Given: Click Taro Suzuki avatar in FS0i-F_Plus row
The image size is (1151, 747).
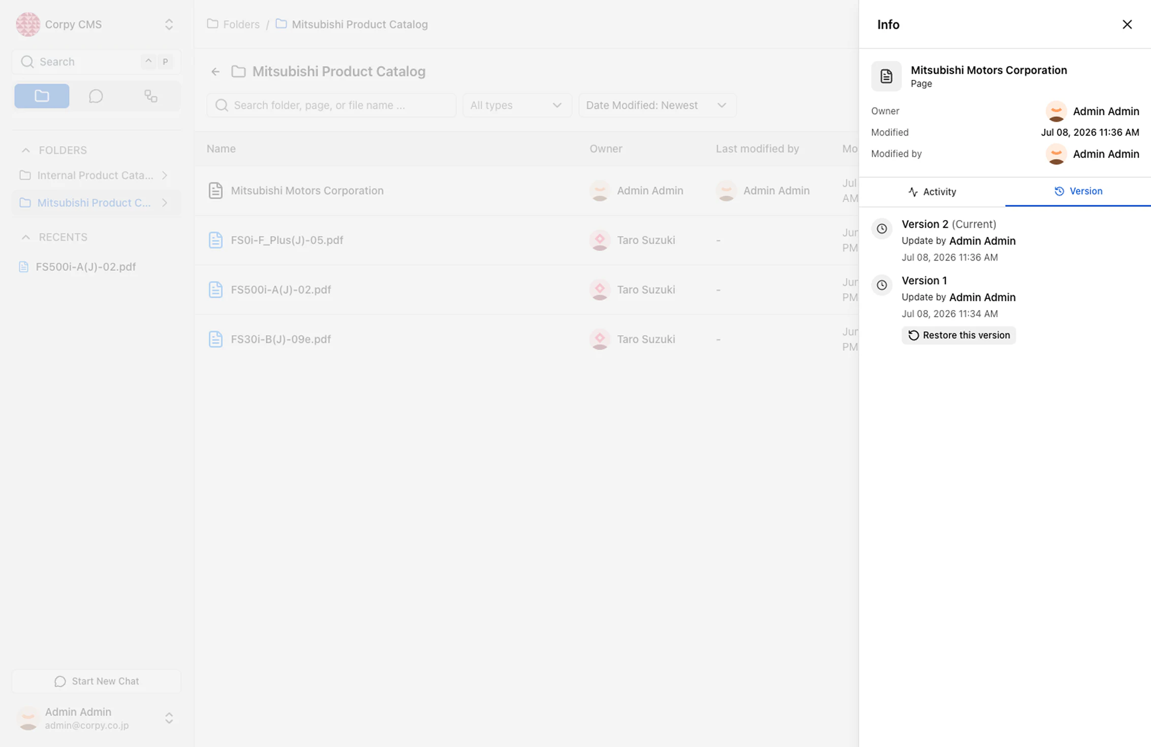Looking at the screenshot, I should point(600,240).
